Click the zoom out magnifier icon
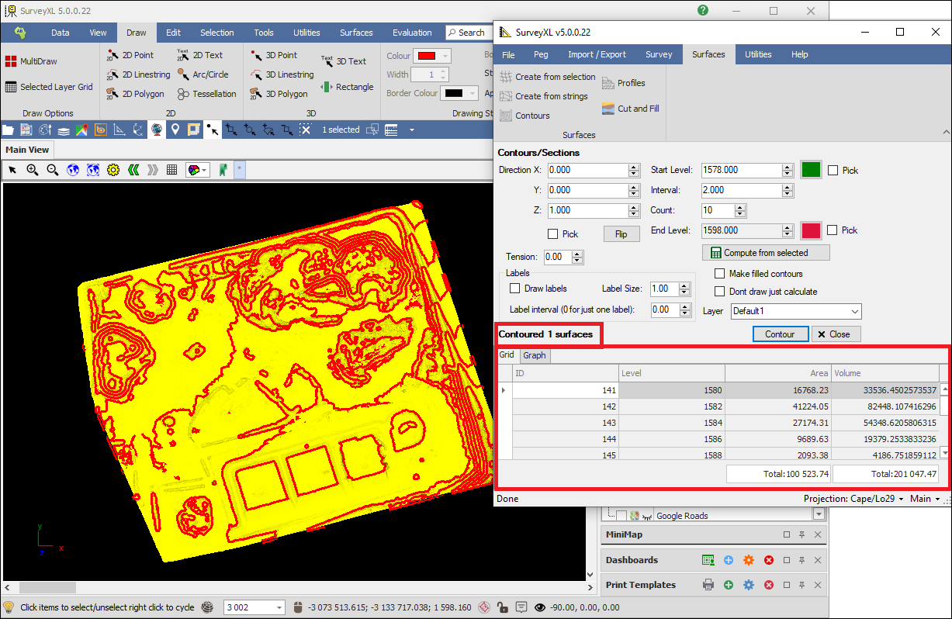Viewport: 952px width, 619px height. [x=53, y=170]
